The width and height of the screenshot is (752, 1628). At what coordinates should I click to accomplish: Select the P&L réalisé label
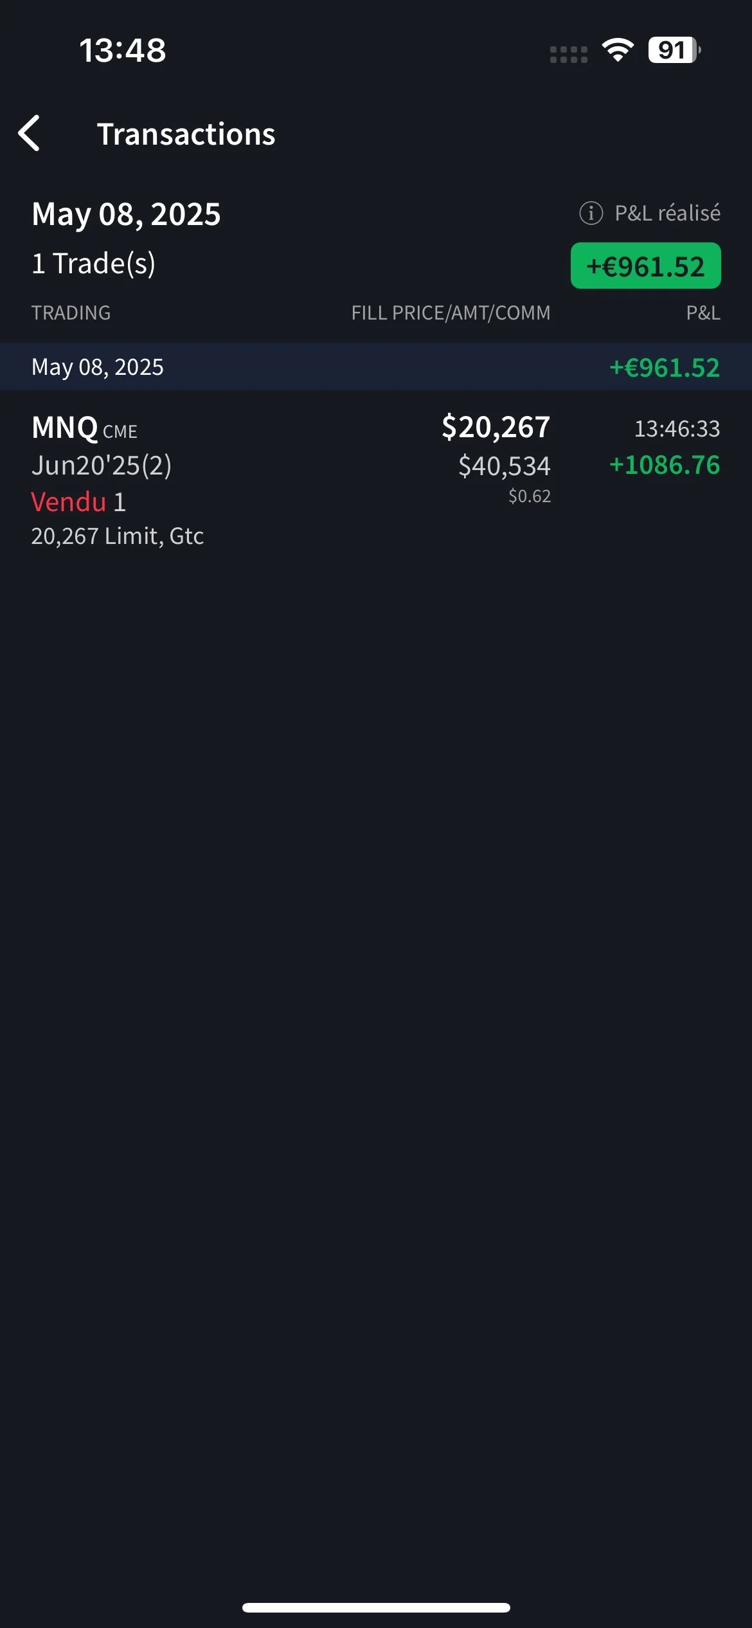pyautogui.click(x=667, y=213)
